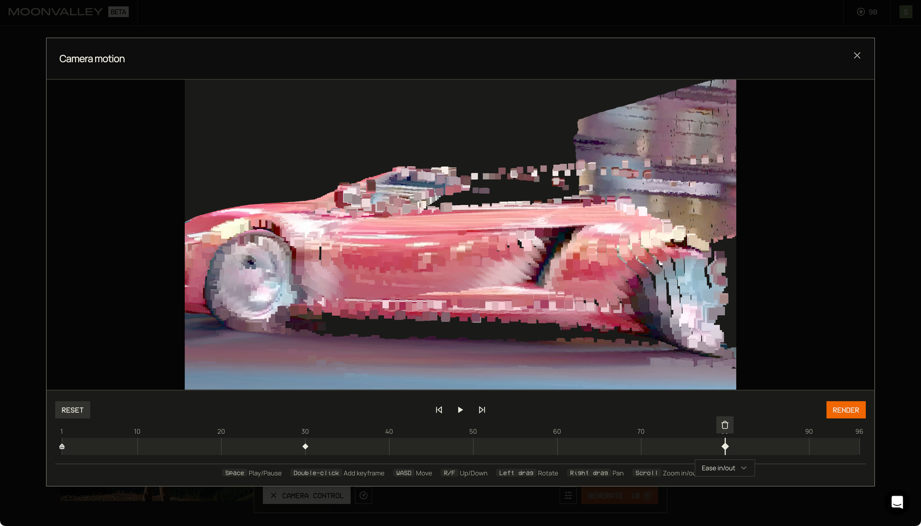The height and width of the screenshot is (526, 921).
Task: Play the camera motion preview
Action: (460, 410)
